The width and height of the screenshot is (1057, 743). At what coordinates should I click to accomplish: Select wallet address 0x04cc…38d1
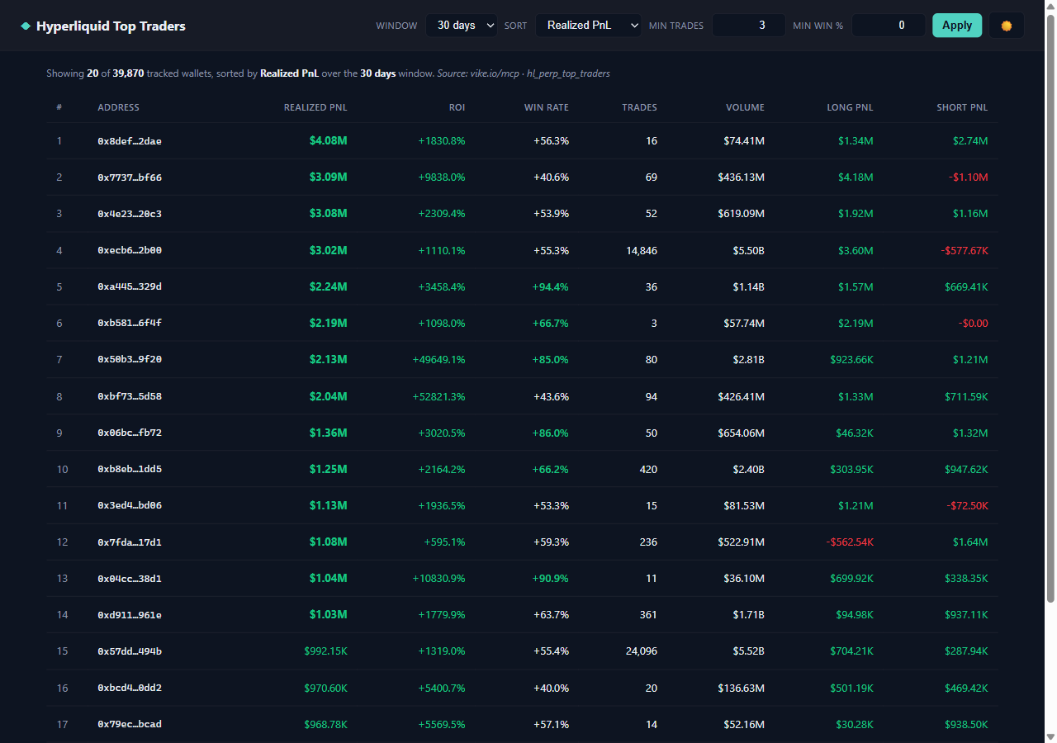point(130,578)
